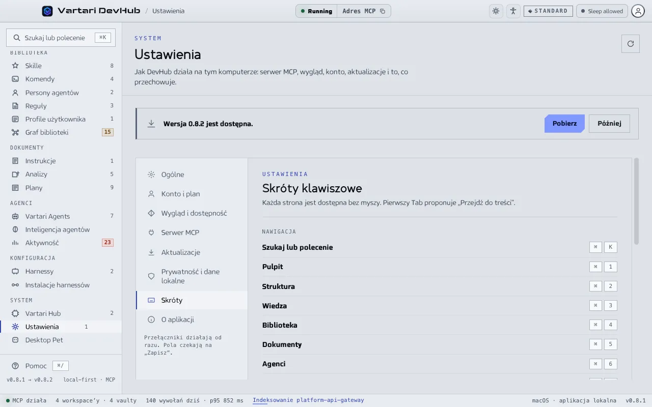The image size is (652, 407).
Task: Click the Ustawienia breadcrumb in header
Action: coord(169,11)
